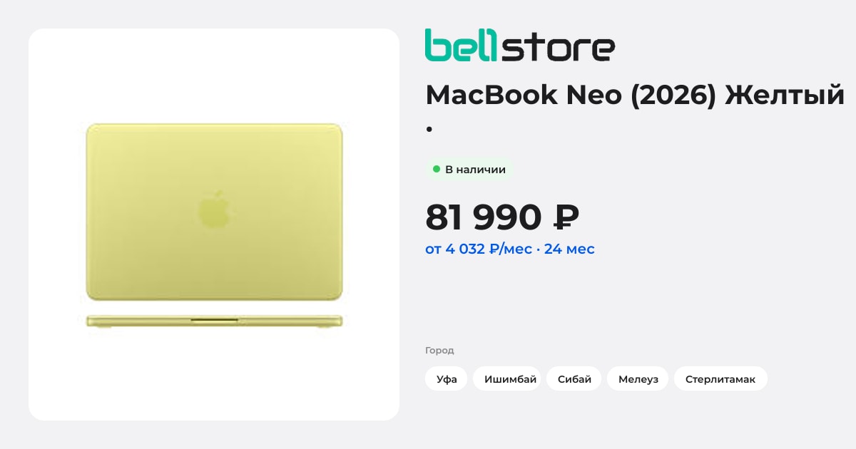Click the bellstore logo
The width and height of the screenshot is (856, 449).
click(520, 45)
